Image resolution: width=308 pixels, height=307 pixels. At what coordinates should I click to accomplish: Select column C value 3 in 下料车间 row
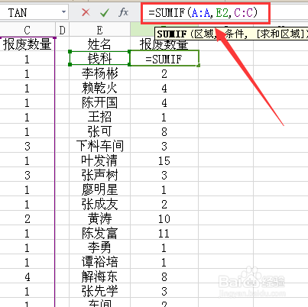point(28,146)
